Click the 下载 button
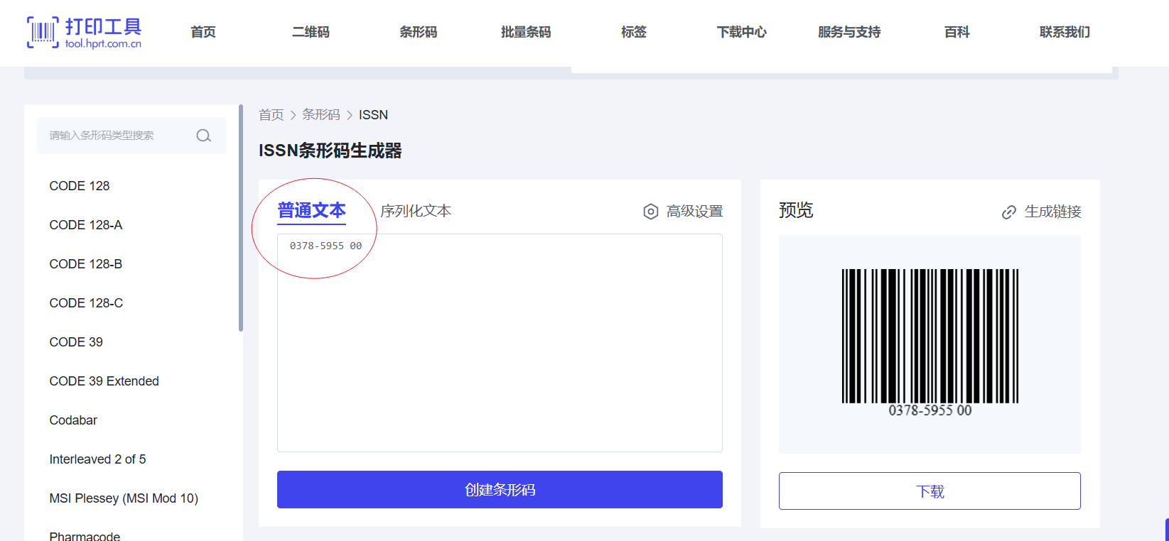Image resolution: width=1169 pixels, height=541 pixels. point(930,491)
